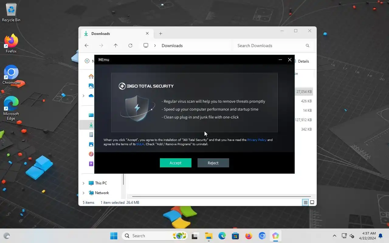Select OneDrive cloud icon in sidebar
Viewport: 389px width, 243px height.
pos(91,96)
